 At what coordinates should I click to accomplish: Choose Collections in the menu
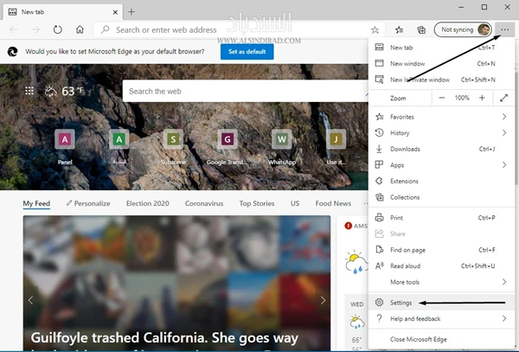pyautogui.click(x=441, y=197)
